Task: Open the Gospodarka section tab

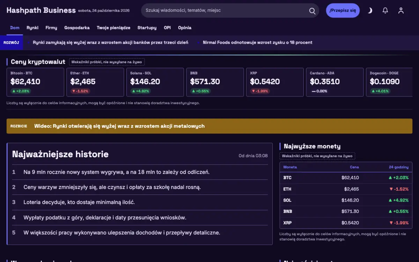Action: 77,28
